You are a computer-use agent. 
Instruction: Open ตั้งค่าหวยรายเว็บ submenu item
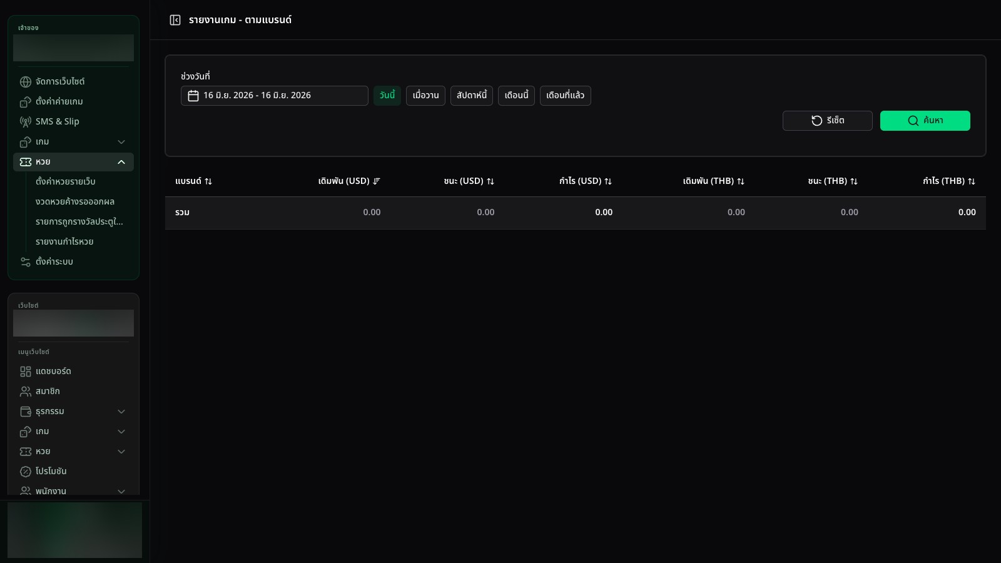pos(66,181)
